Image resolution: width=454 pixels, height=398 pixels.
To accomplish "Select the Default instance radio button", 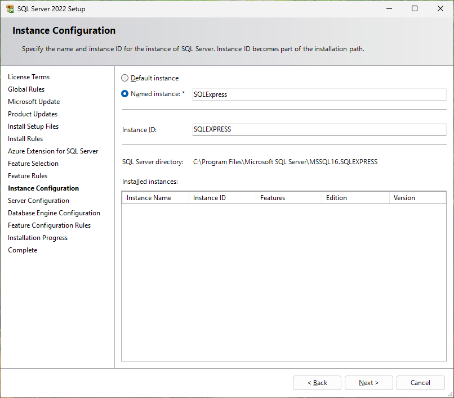I will coord(125,78).
